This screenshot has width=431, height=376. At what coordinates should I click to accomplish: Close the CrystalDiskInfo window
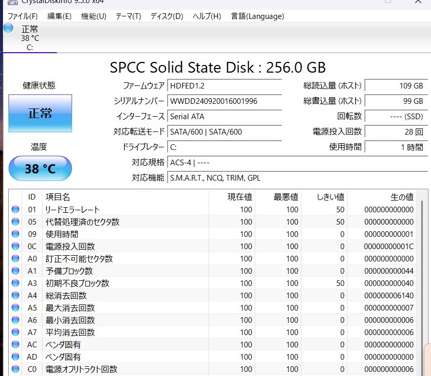coord(418,2)
